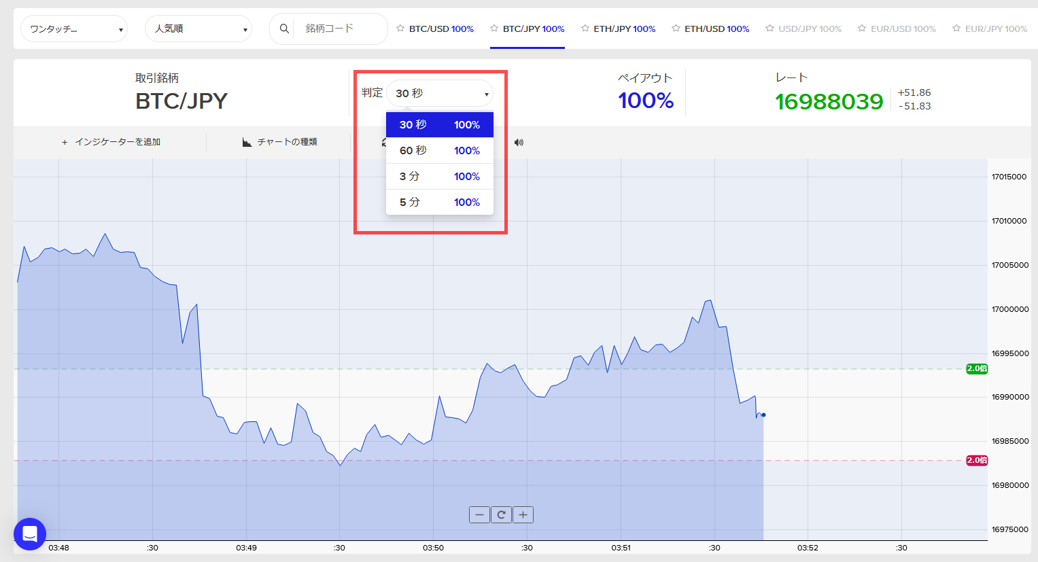This screenshot has height=562, width=1038.
Task: Click the chat support bubble icon
Action: point(30,534)
